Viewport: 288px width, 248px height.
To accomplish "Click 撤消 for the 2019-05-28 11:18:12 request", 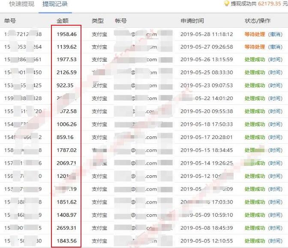I will (275, 34).
